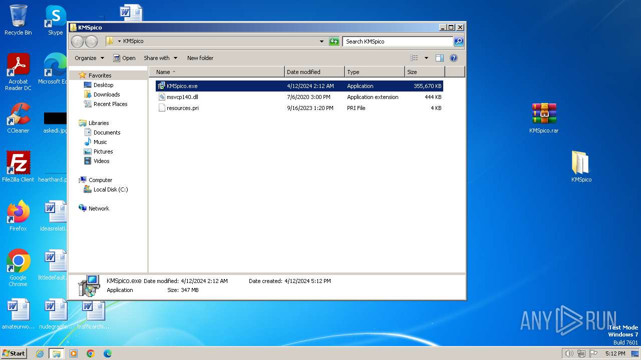The width and height of the screenshot is (641, 360).
Task: Select the trafficarchi... Word document on desktop
Action: tap(93, 314)
